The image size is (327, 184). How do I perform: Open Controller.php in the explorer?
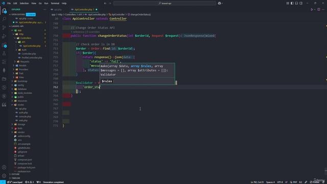pos(29,54)
